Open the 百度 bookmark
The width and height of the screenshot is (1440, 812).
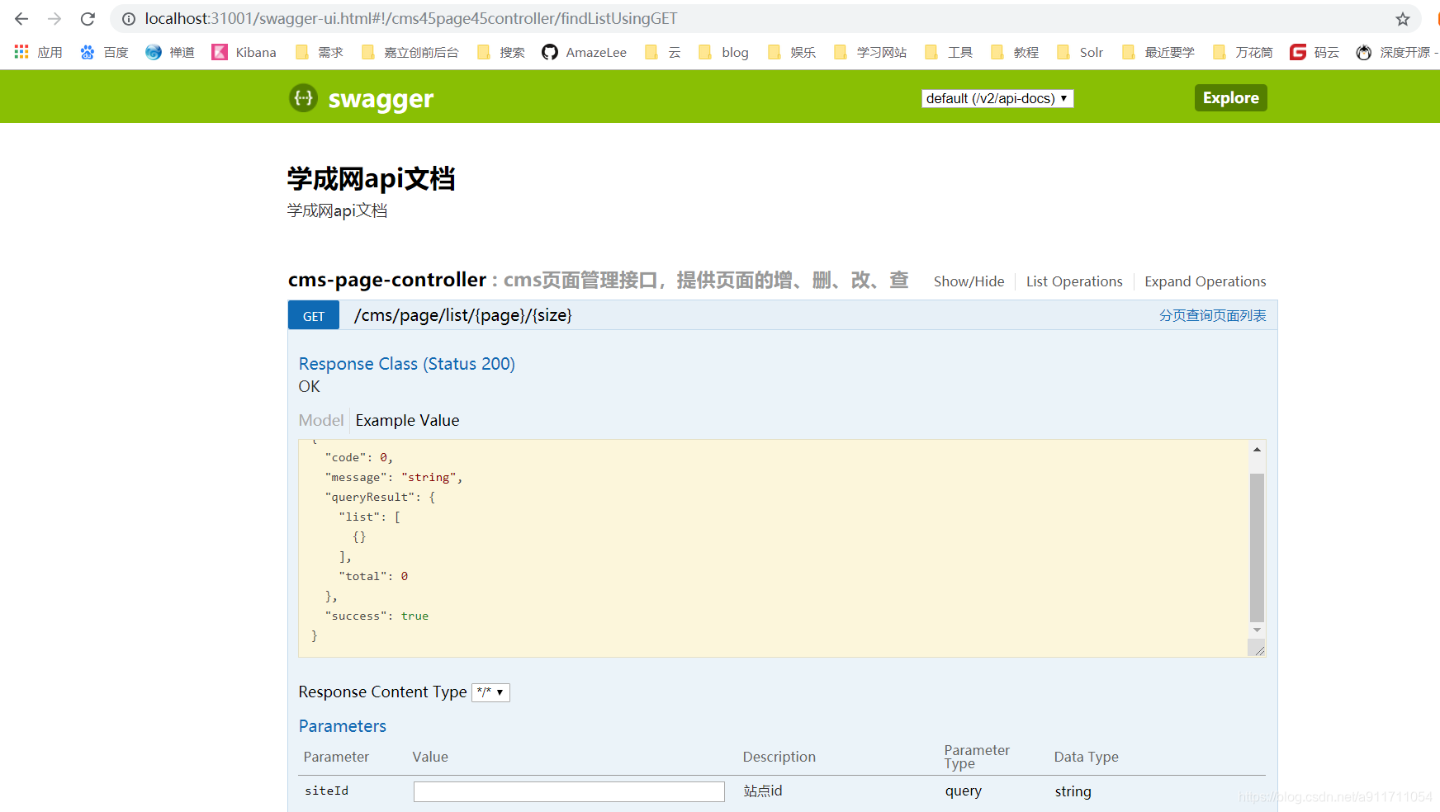coord(104,52)
